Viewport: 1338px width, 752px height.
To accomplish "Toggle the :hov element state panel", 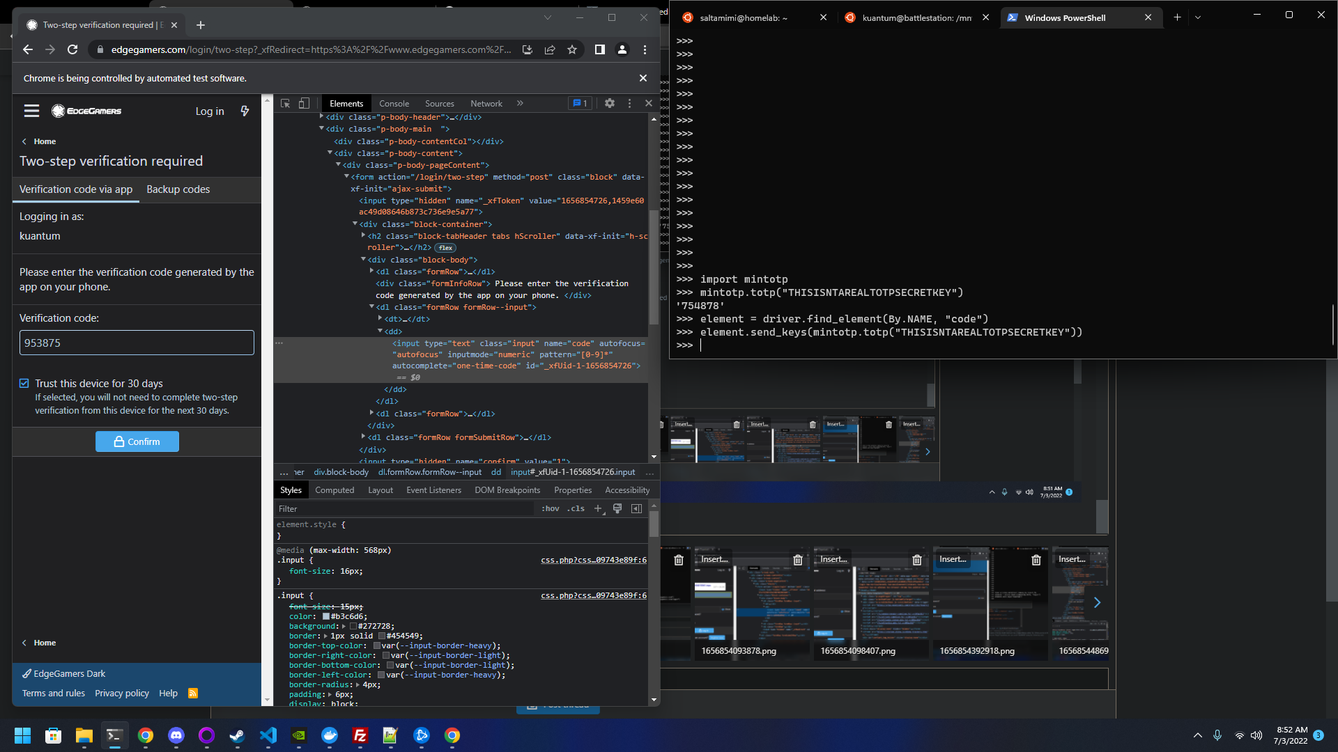I will (551, 509).
